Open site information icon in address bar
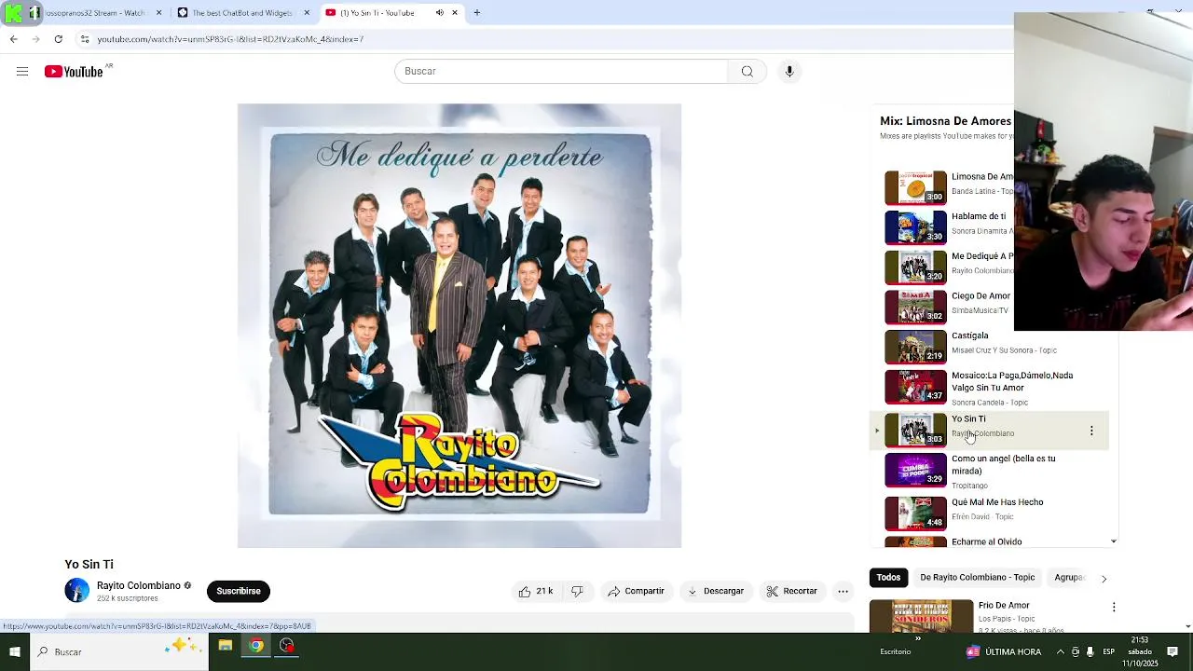The width and height of the screenshot is (1193, 671). (x=84, y=39)
